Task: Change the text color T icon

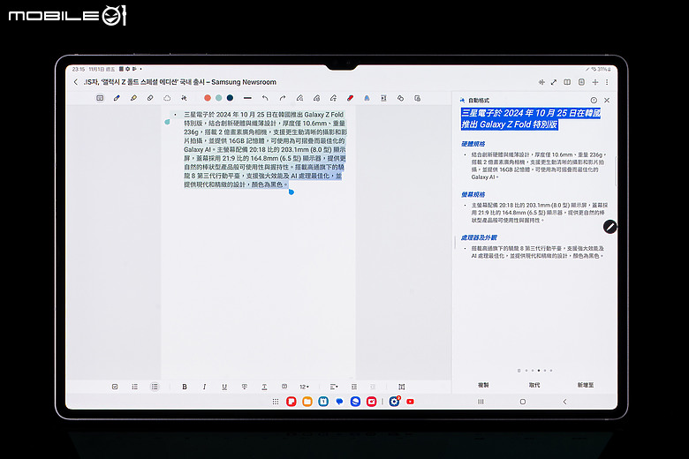Action: pyautogui.click(x=264, y=387)
